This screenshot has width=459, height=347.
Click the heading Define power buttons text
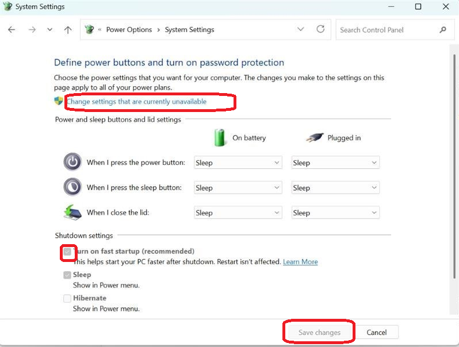[169, 63]
